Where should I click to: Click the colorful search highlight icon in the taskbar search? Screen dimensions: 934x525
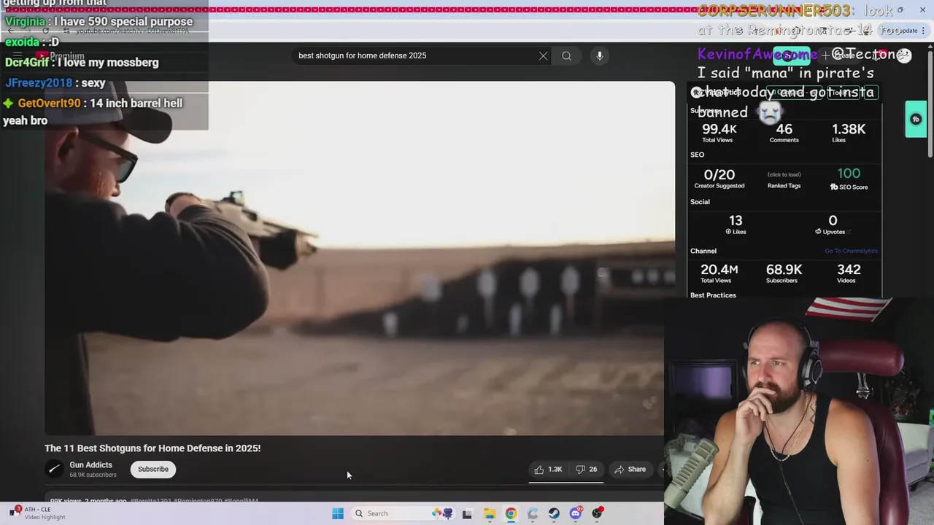pos(442,513)
